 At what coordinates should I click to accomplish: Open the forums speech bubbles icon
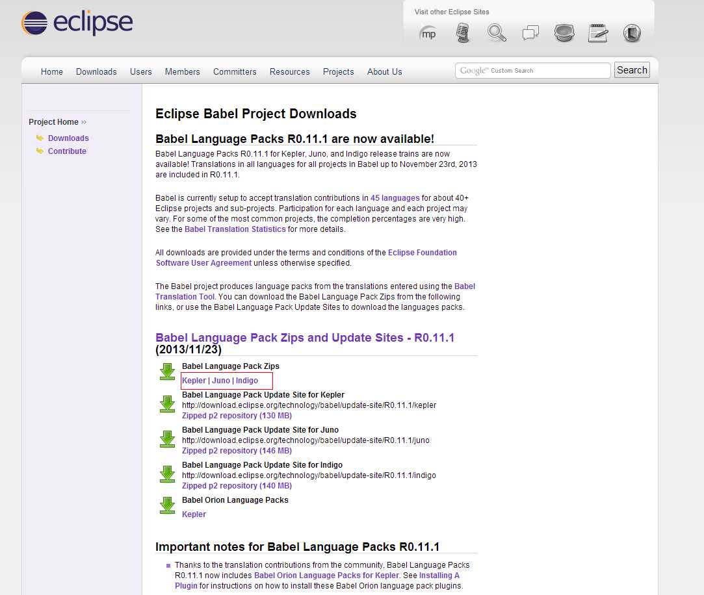click(530, 32)
